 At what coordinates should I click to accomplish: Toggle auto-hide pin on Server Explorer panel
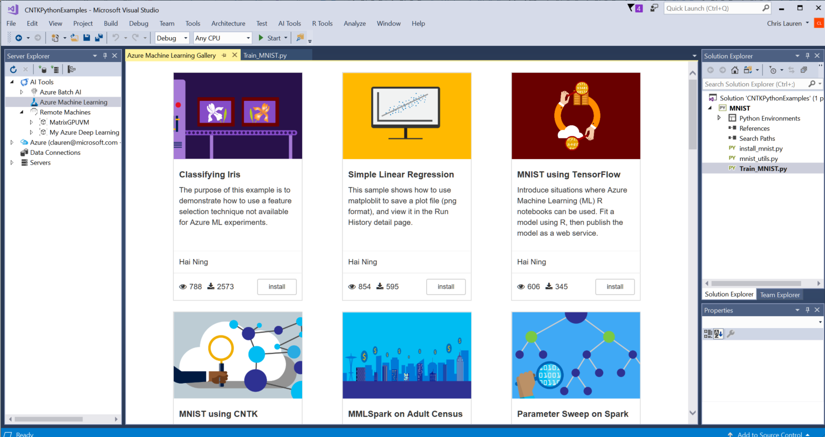(105, 56)
